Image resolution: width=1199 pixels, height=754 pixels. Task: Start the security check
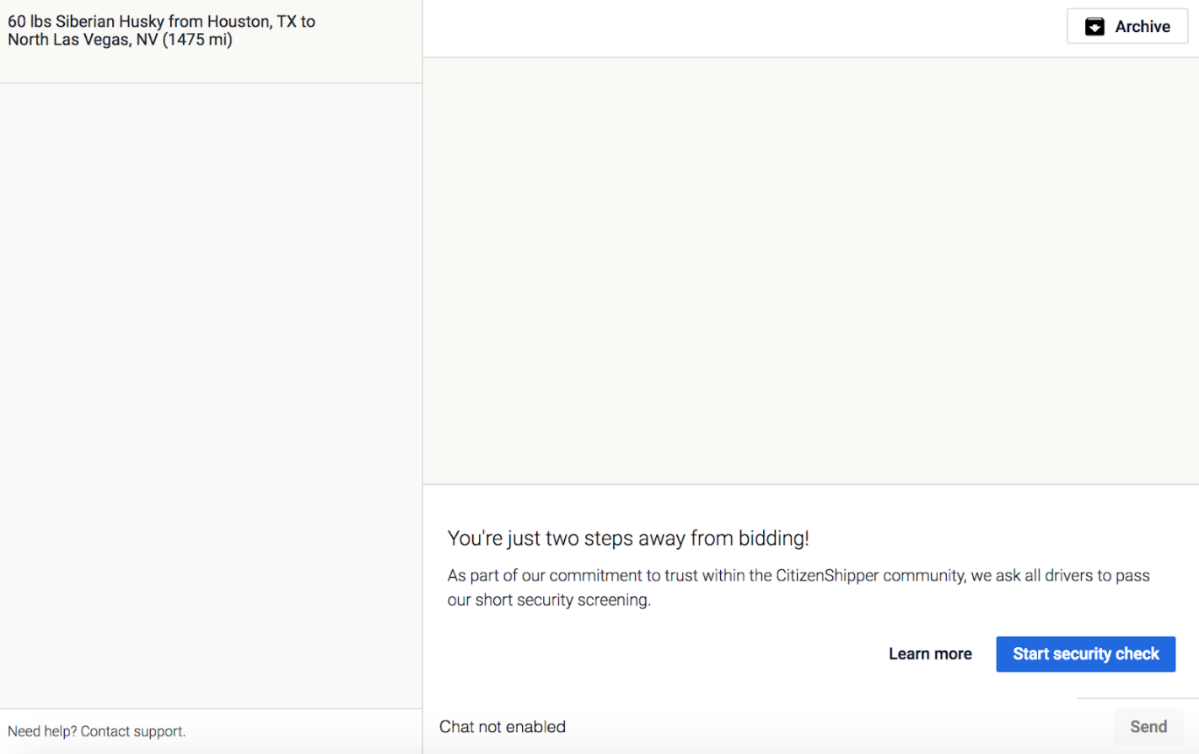coord(1085,654)
